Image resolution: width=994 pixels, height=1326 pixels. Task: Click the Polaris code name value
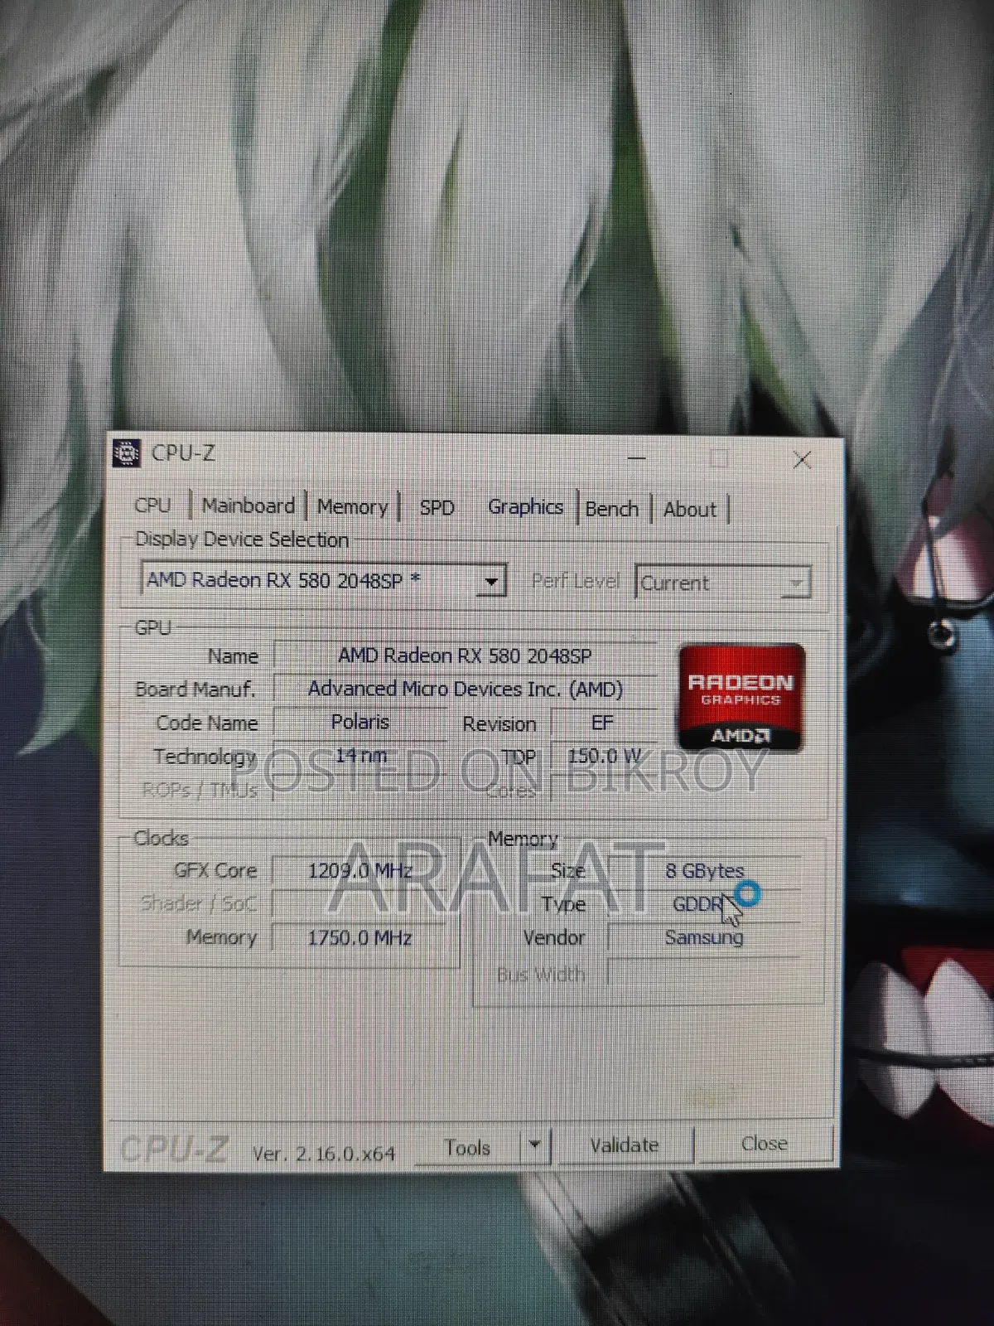(359, 722)
